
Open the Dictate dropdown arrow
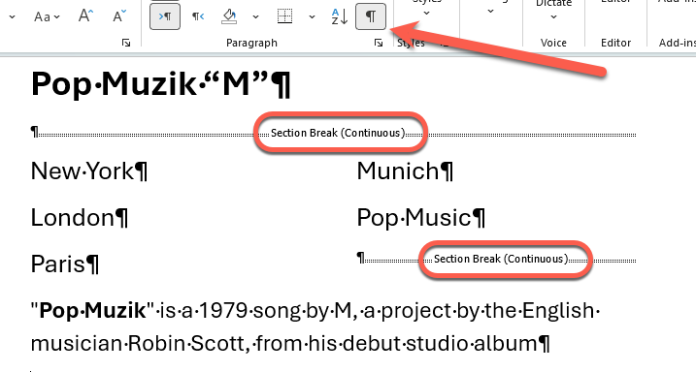click(553, 17)
